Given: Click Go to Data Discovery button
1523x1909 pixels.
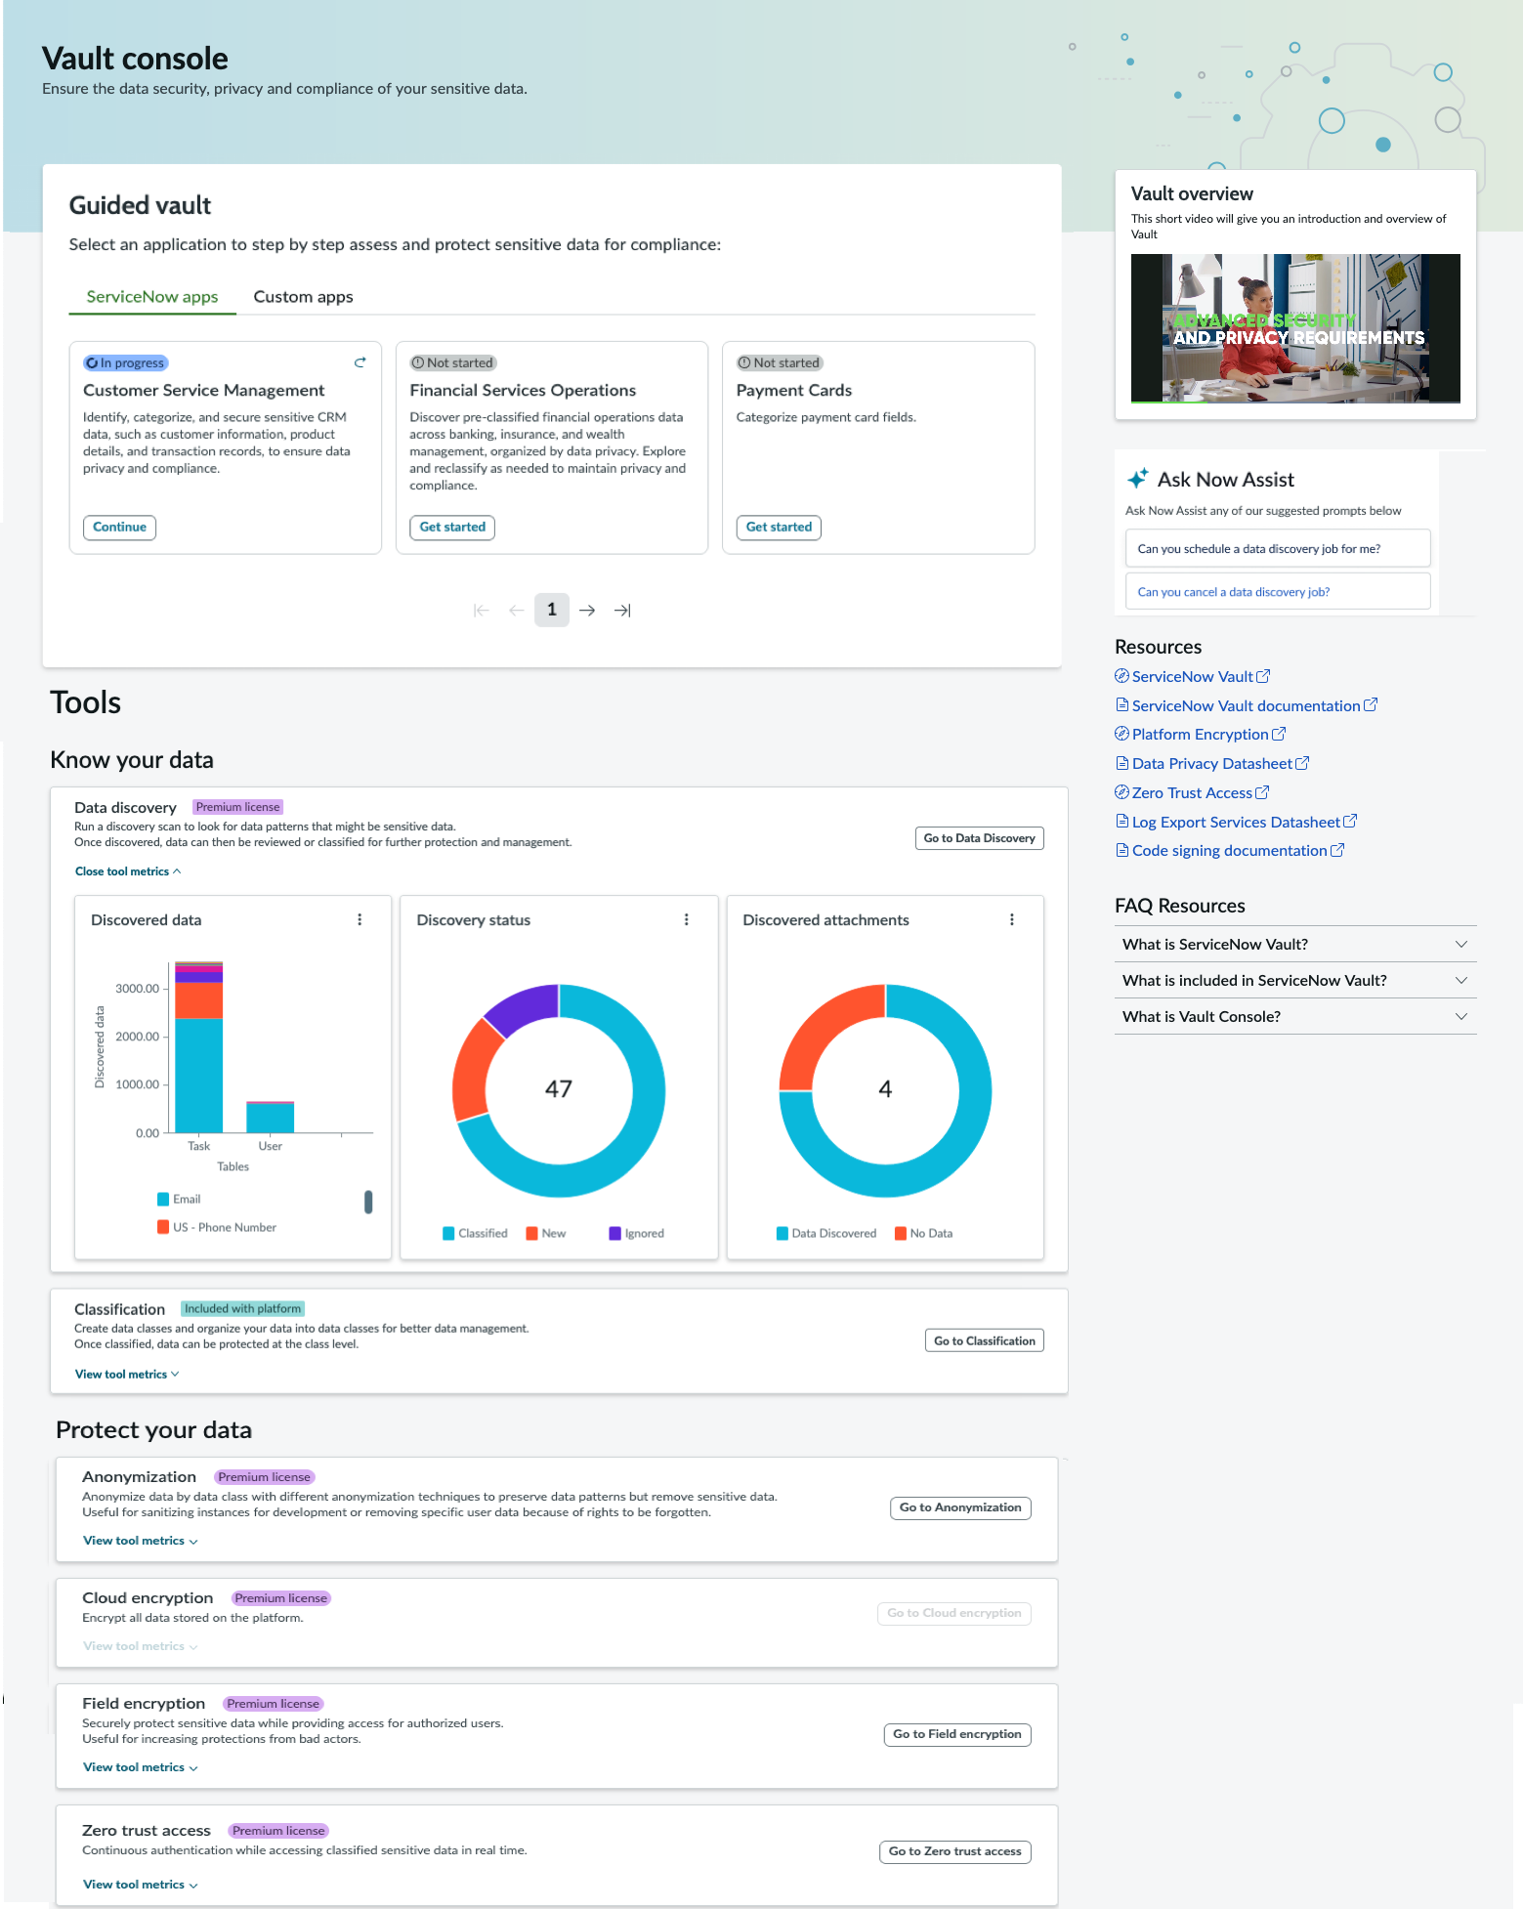Looking at the screenshot, I should point(979,838).
